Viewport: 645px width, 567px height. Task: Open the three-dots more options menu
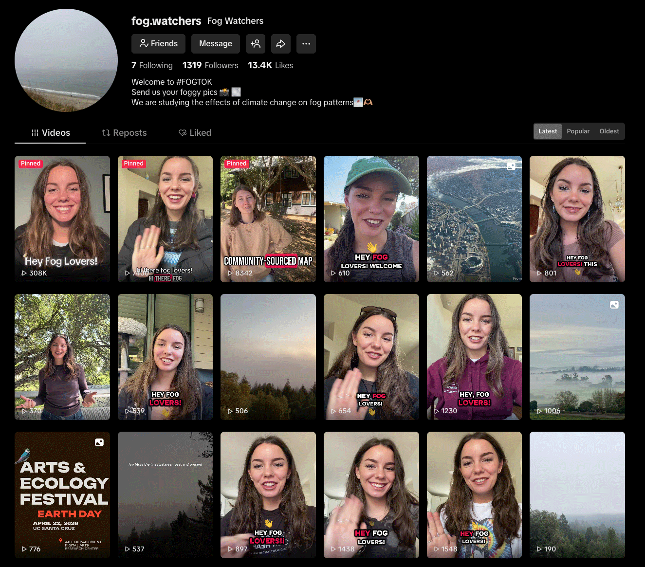306,44
